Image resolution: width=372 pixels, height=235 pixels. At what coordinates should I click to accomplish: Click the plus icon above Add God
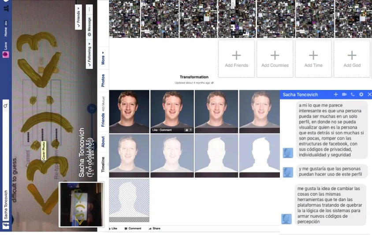[x=352, y=56]
